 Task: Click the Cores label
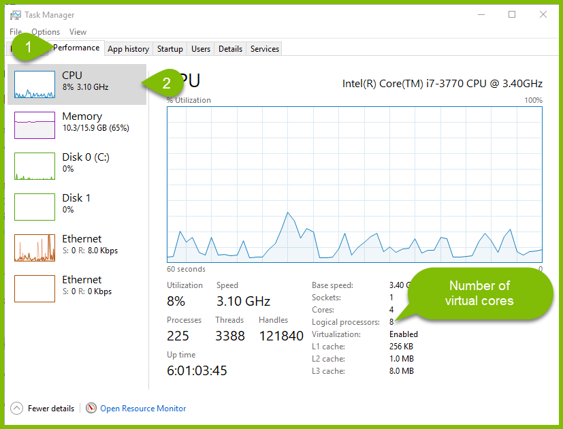323,310
